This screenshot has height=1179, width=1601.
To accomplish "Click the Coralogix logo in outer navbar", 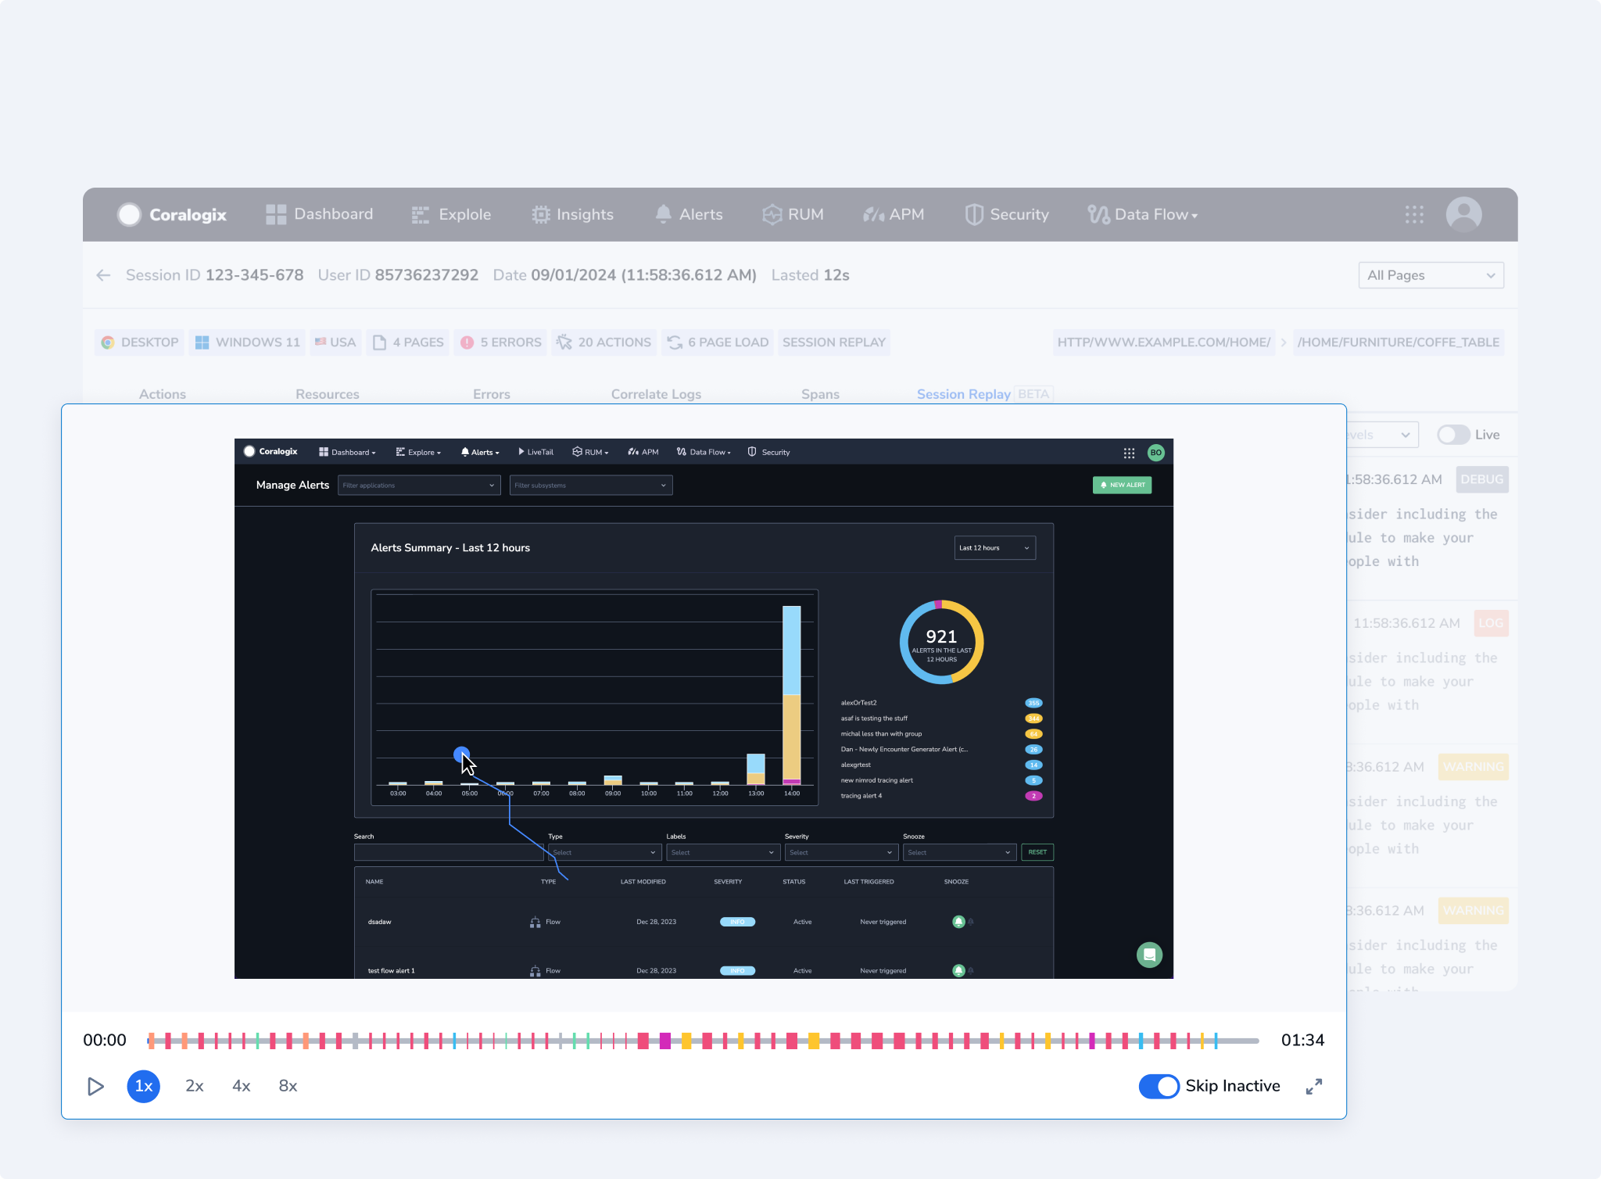I will (x=172, y=214).
